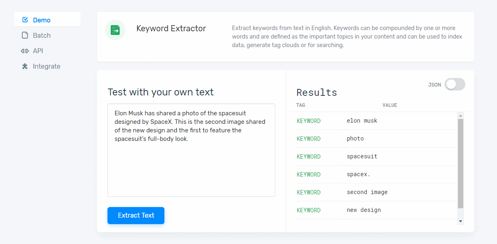This screenshot has height=244, width=497.
Task: Click the results list scrollbar thumb
Action: point(460,163)
